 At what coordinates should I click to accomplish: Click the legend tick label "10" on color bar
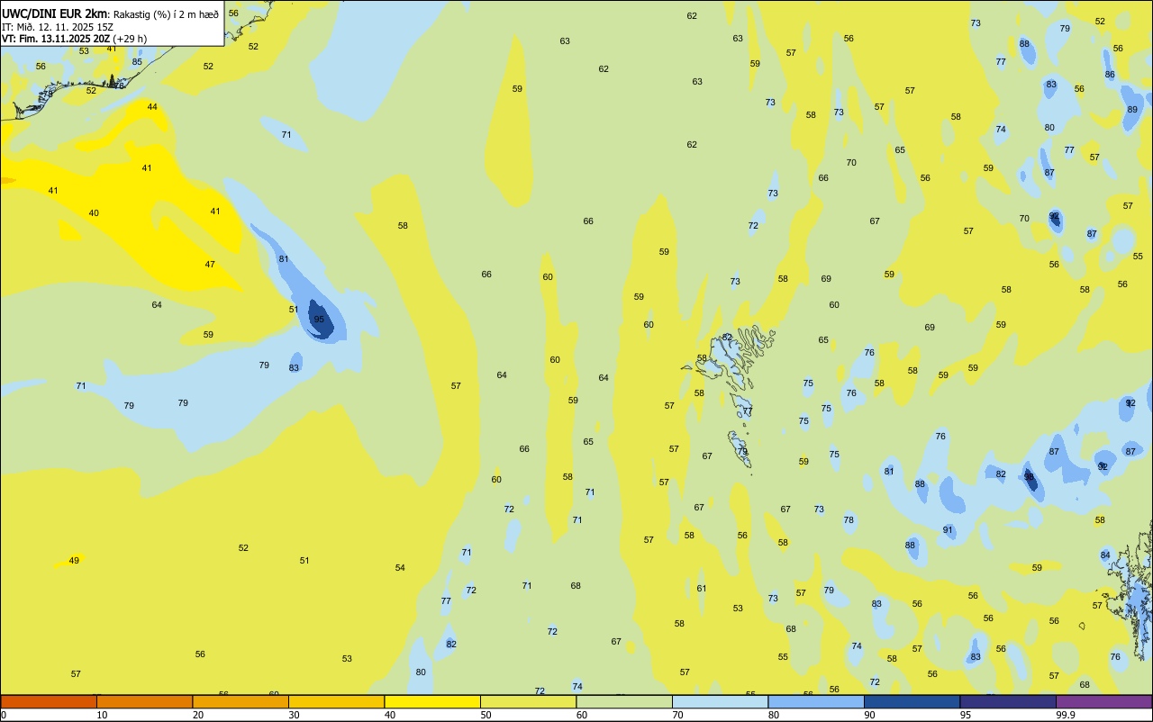(x=102, y=715)
